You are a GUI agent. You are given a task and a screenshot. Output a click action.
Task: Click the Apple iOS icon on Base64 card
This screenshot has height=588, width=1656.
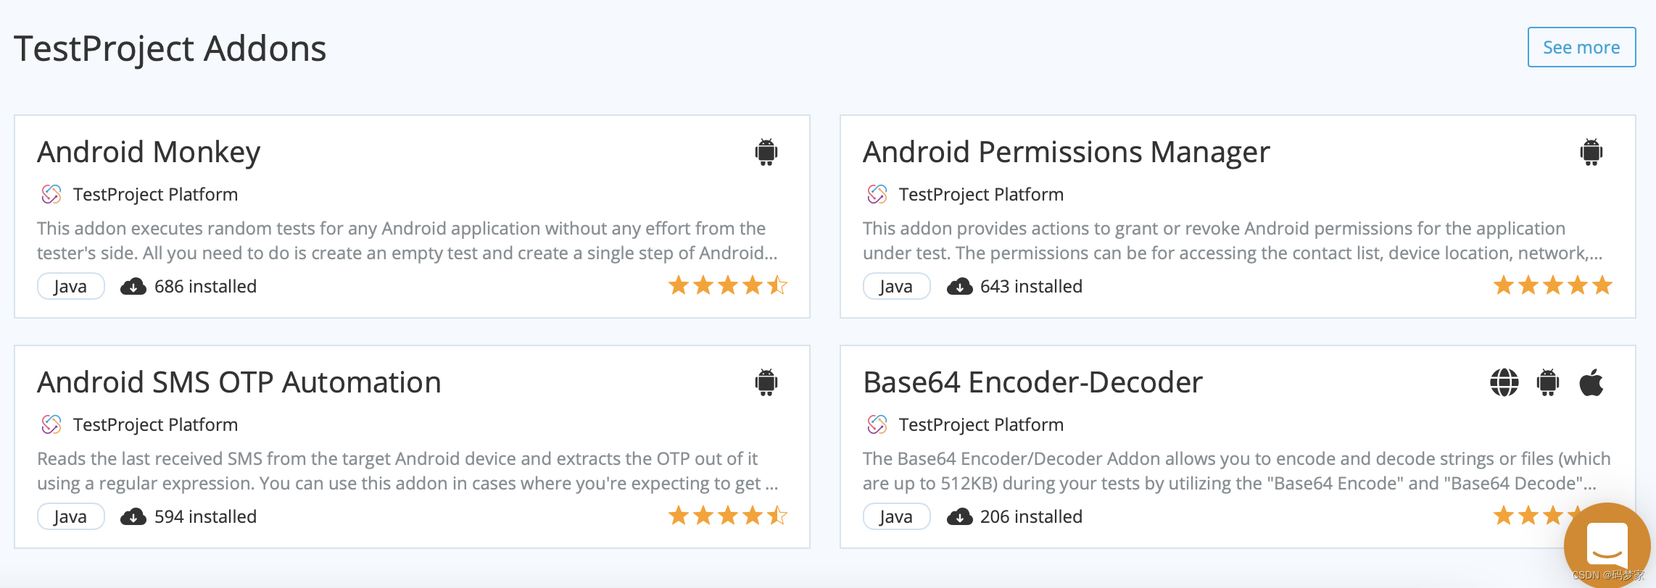click(x=1591, y=382)
